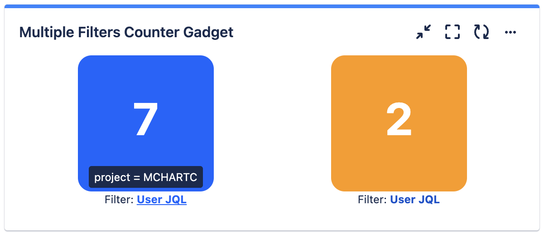The height and width of the screenshot is (235, 544).
Task: Click the number 7 in the blue counter
Action: [x=145, y=120]
